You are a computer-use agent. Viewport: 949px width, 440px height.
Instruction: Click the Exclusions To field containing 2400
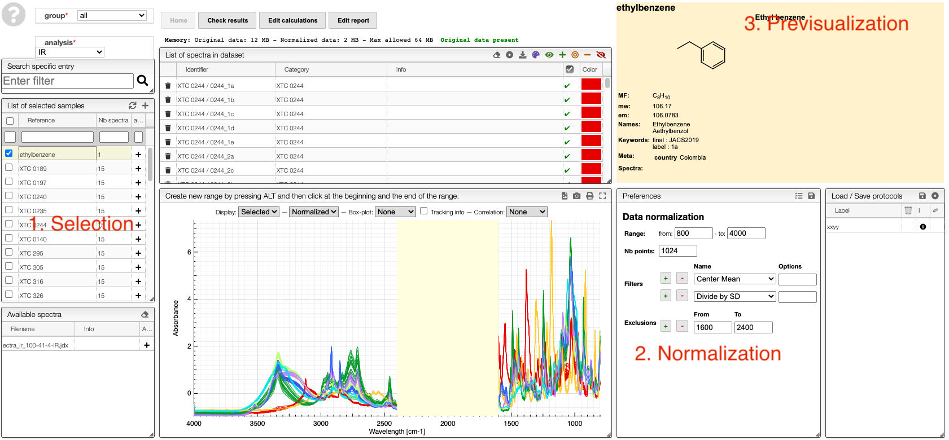coord(754,327)
